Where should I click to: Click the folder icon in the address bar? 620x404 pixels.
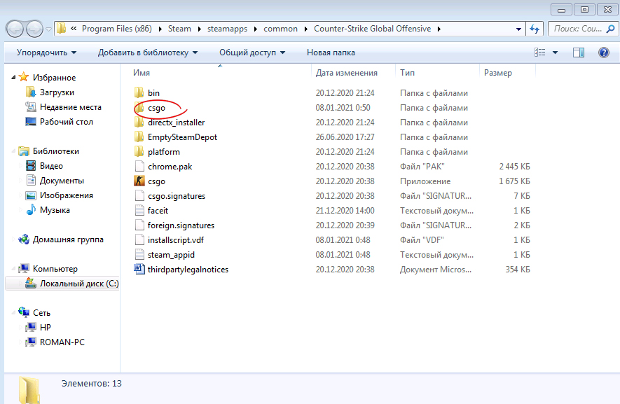tap(61, 29)
